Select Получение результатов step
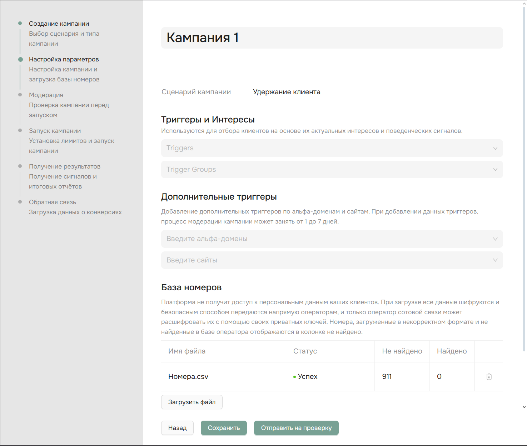The height and width of the screenshot is (446, 527). (x=65, y=166)
